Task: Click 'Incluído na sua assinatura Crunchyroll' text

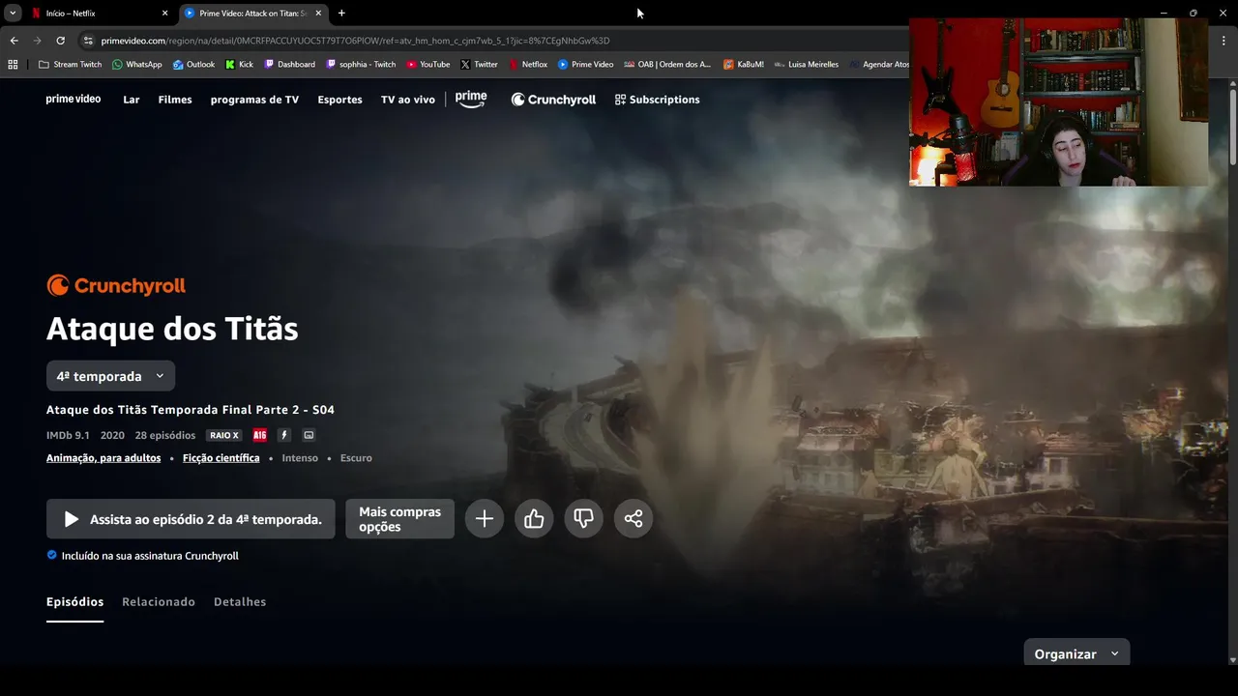Action: point(150,556)
